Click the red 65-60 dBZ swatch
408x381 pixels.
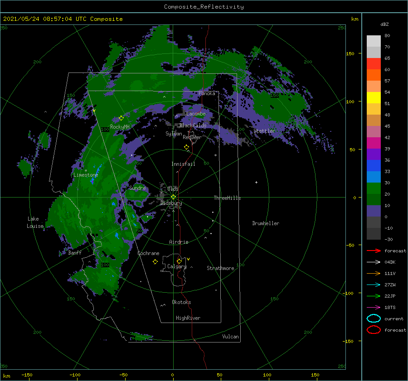(374, 64)
